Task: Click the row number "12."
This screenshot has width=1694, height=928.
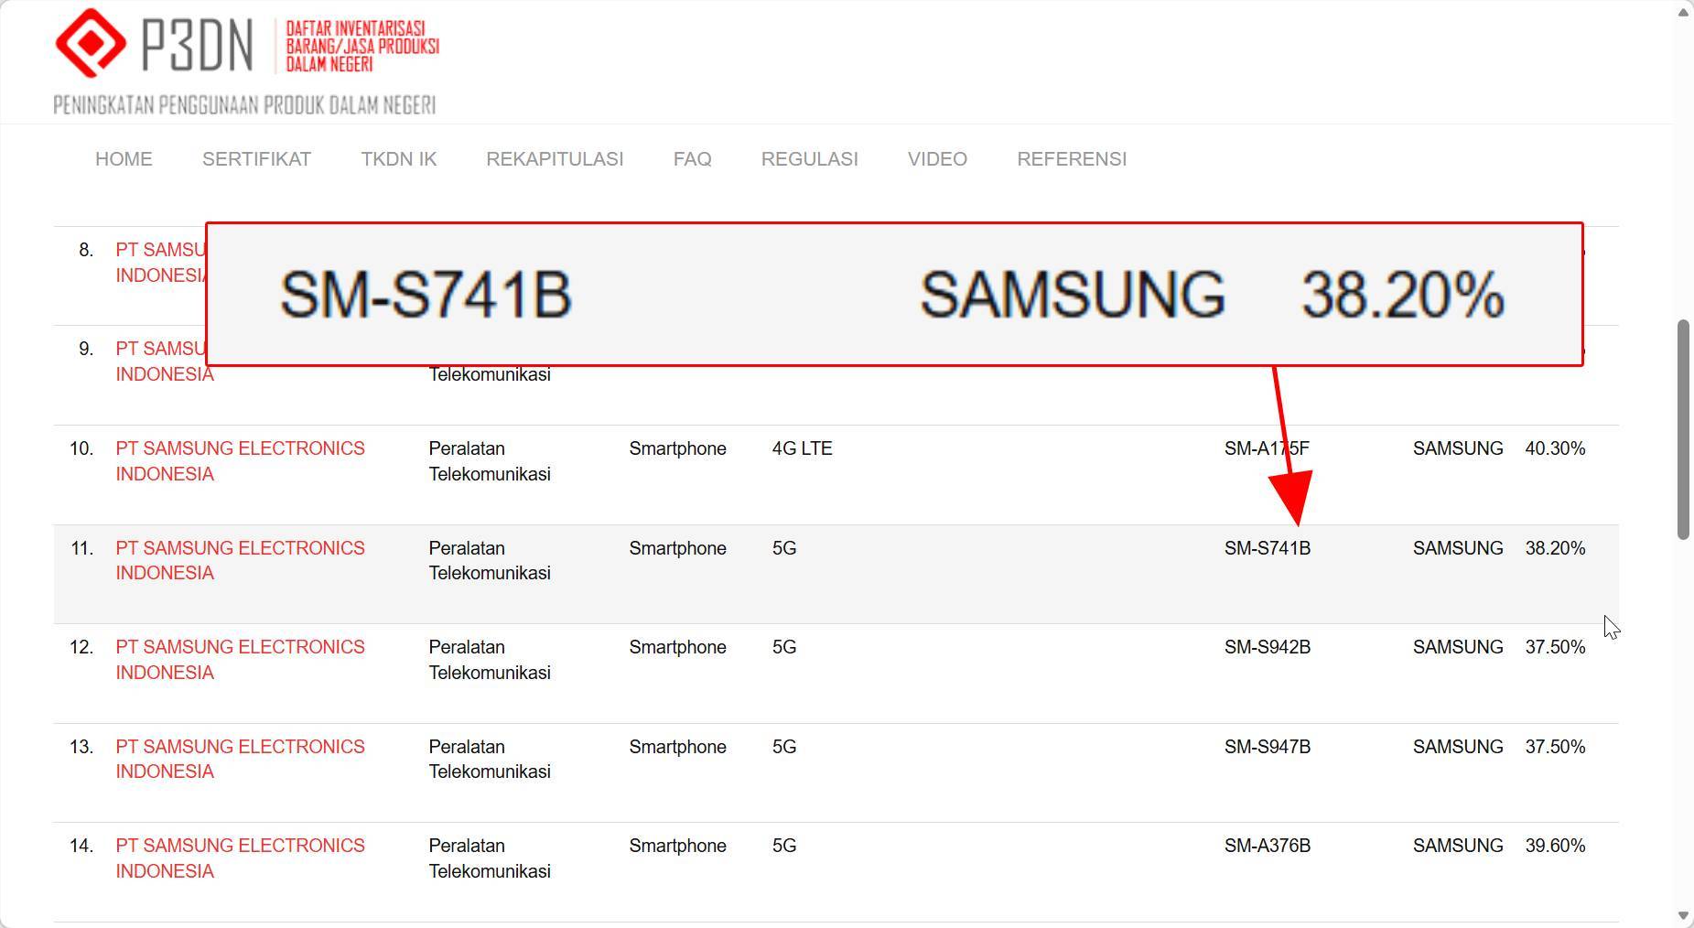Action: point(81,647)
